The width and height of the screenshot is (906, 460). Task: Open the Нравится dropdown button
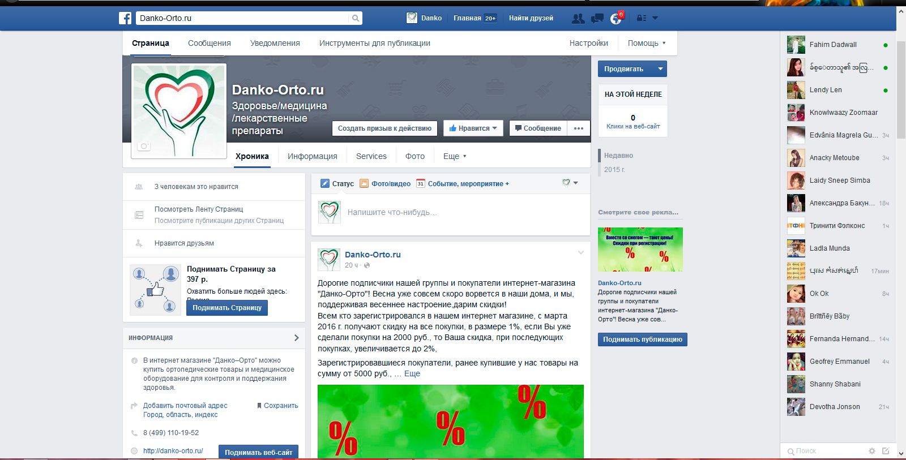click(473, 128)
